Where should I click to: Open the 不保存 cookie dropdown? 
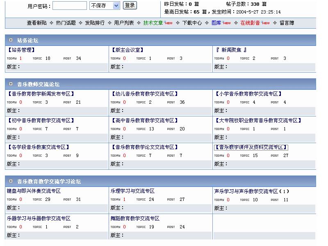point(105,6)
